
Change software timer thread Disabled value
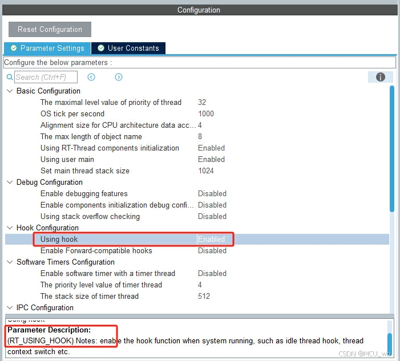click(212, 274)
